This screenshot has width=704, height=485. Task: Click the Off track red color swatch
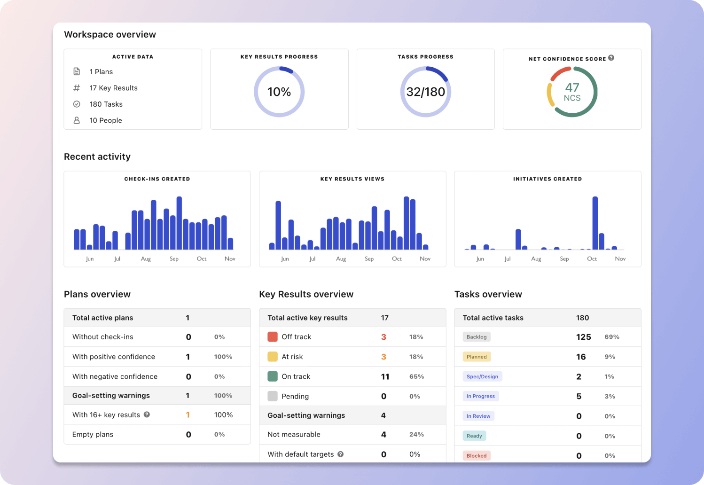[x=273, y=336]
